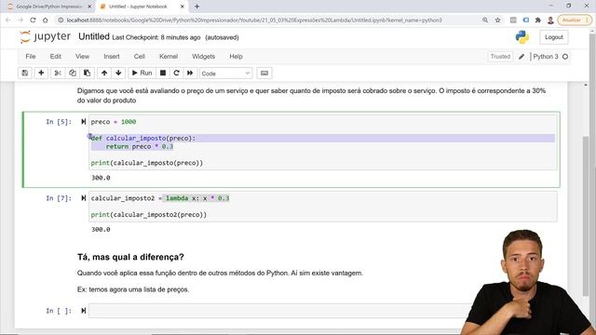
Task: Click the lambda expression in cell In [7]
Action: point(196,198)
